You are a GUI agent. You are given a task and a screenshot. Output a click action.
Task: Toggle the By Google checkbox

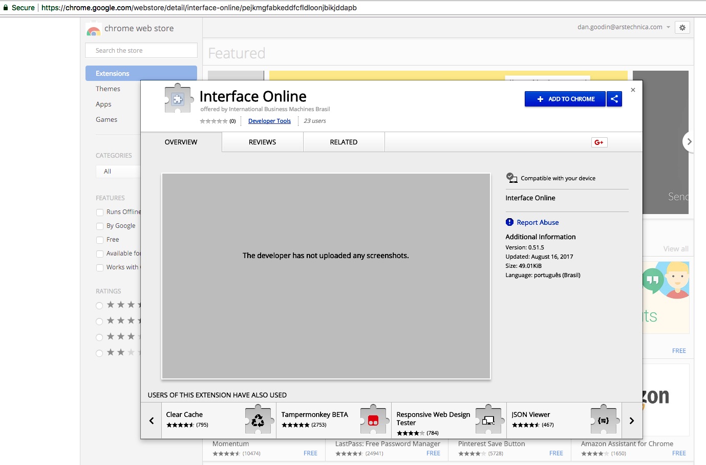coord(100,226)
